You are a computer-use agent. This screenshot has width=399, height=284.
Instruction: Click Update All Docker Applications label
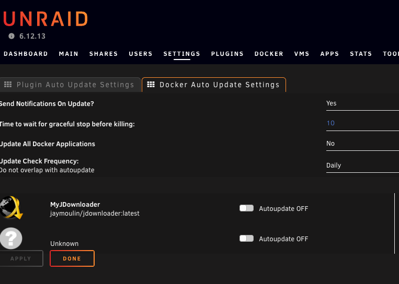click(x=48, y=144)
